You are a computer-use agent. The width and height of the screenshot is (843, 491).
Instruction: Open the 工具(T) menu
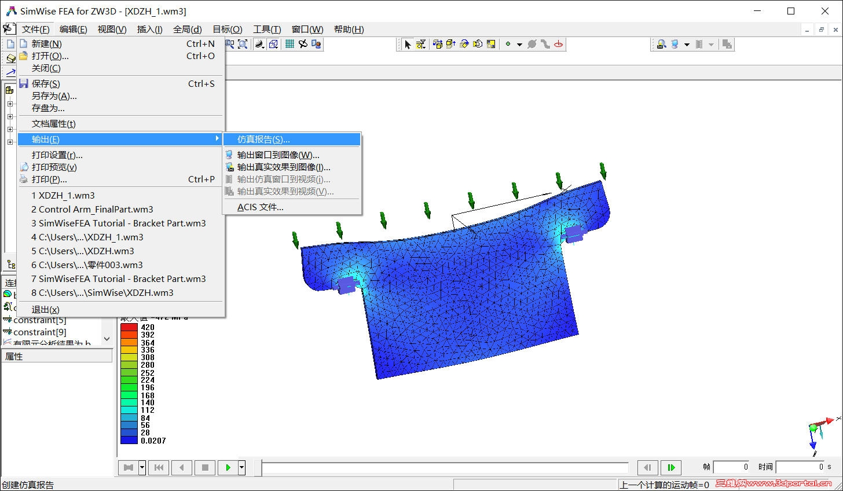(x=267, y=30)
